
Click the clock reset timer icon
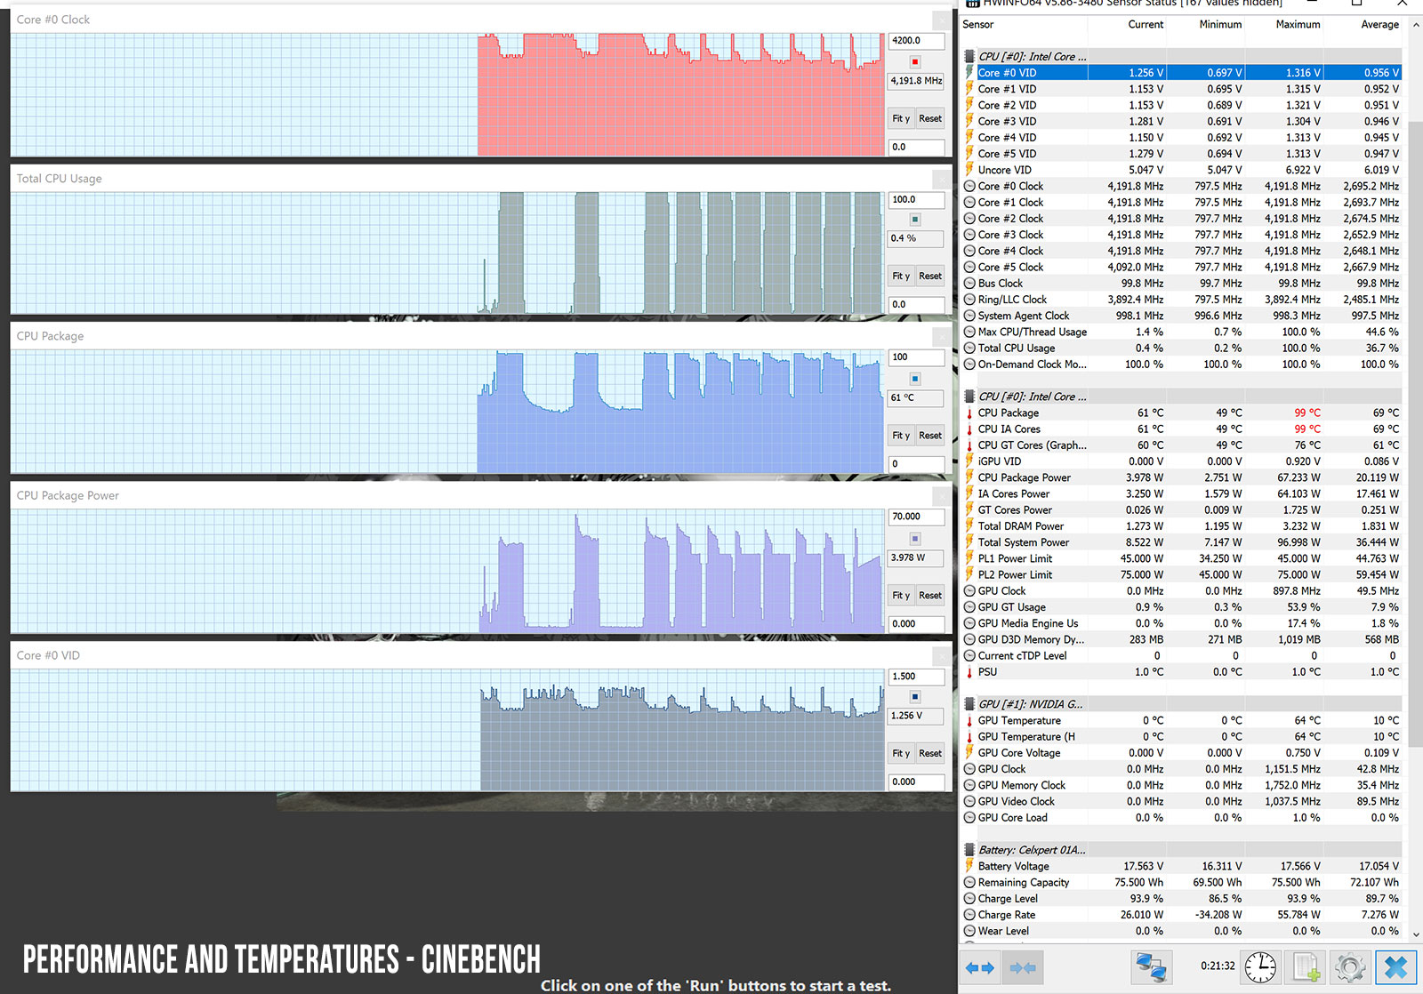point(1260,967)
